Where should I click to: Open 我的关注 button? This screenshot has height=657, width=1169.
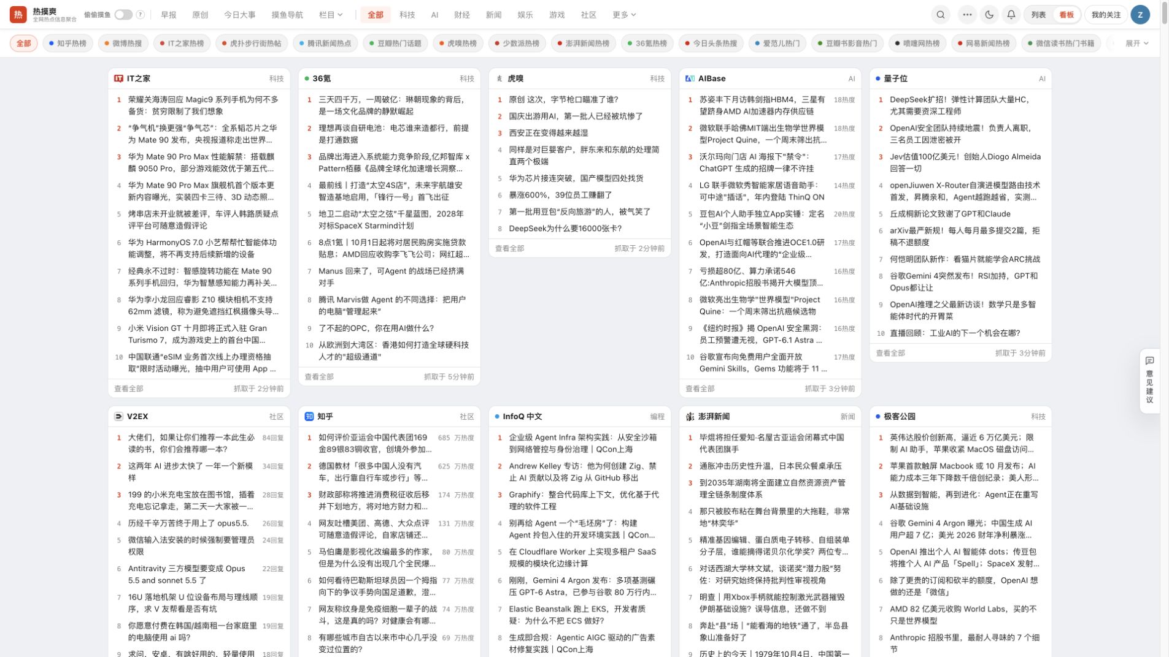[x=1106, y=15]
